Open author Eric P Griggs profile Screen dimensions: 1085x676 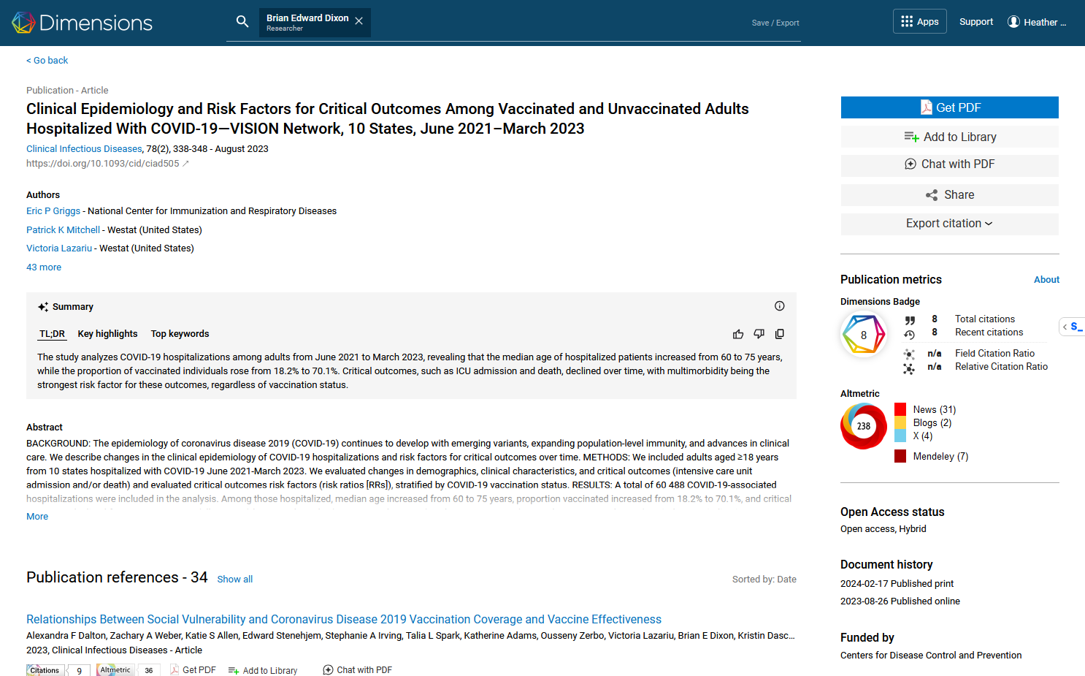53,211
